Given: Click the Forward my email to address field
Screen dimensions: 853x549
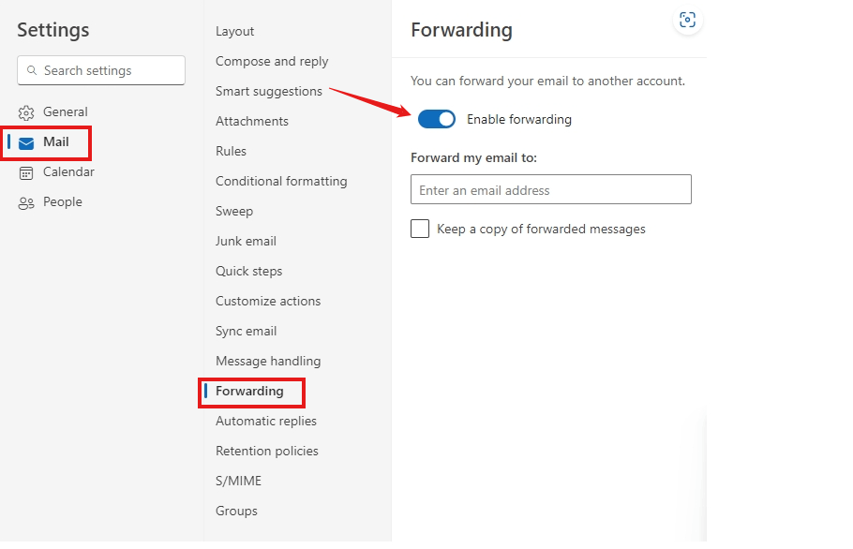Looking at the screenshot, I should pos(550,189).
